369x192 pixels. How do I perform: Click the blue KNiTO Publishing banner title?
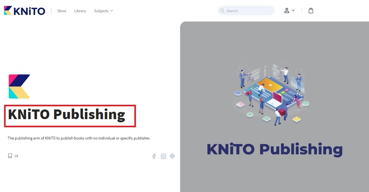point(274,149)
